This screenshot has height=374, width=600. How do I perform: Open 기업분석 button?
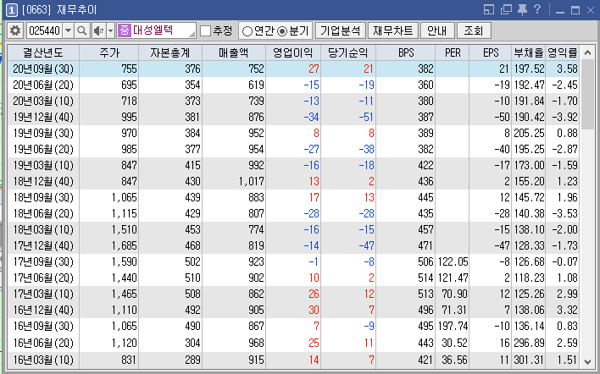click(341, 30)
